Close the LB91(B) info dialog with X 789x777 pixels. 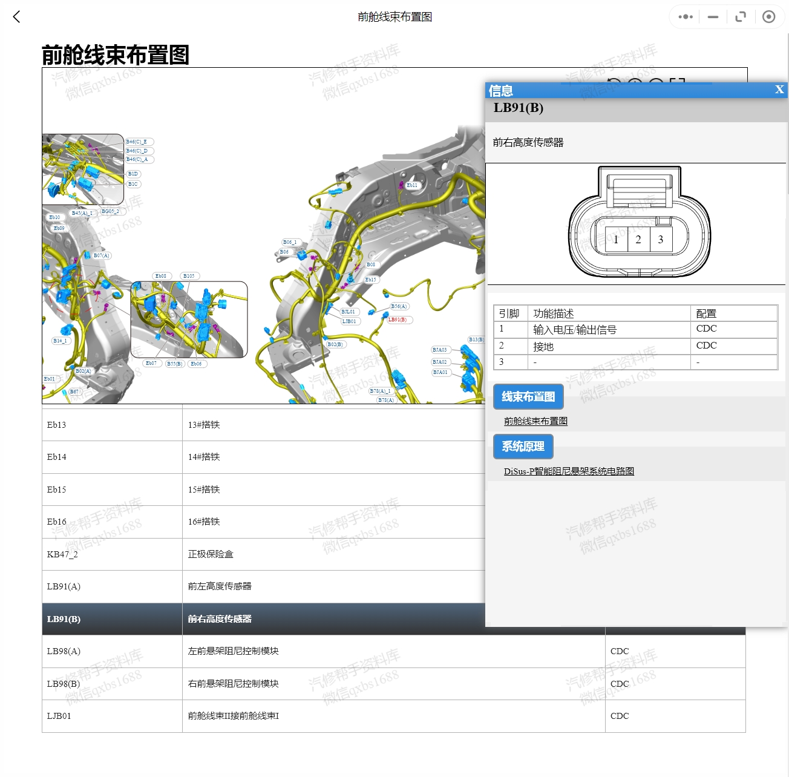point(779,90)
